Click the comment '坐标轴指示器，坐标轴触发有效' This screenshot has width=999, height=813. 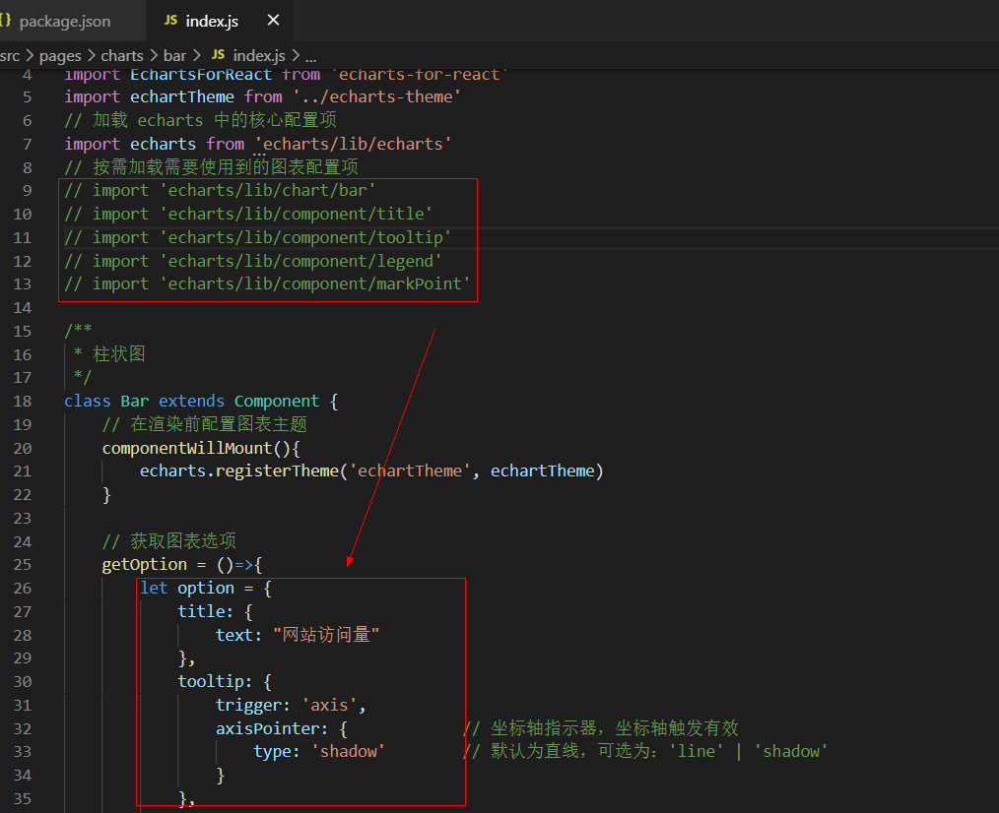tap(614, 728)
